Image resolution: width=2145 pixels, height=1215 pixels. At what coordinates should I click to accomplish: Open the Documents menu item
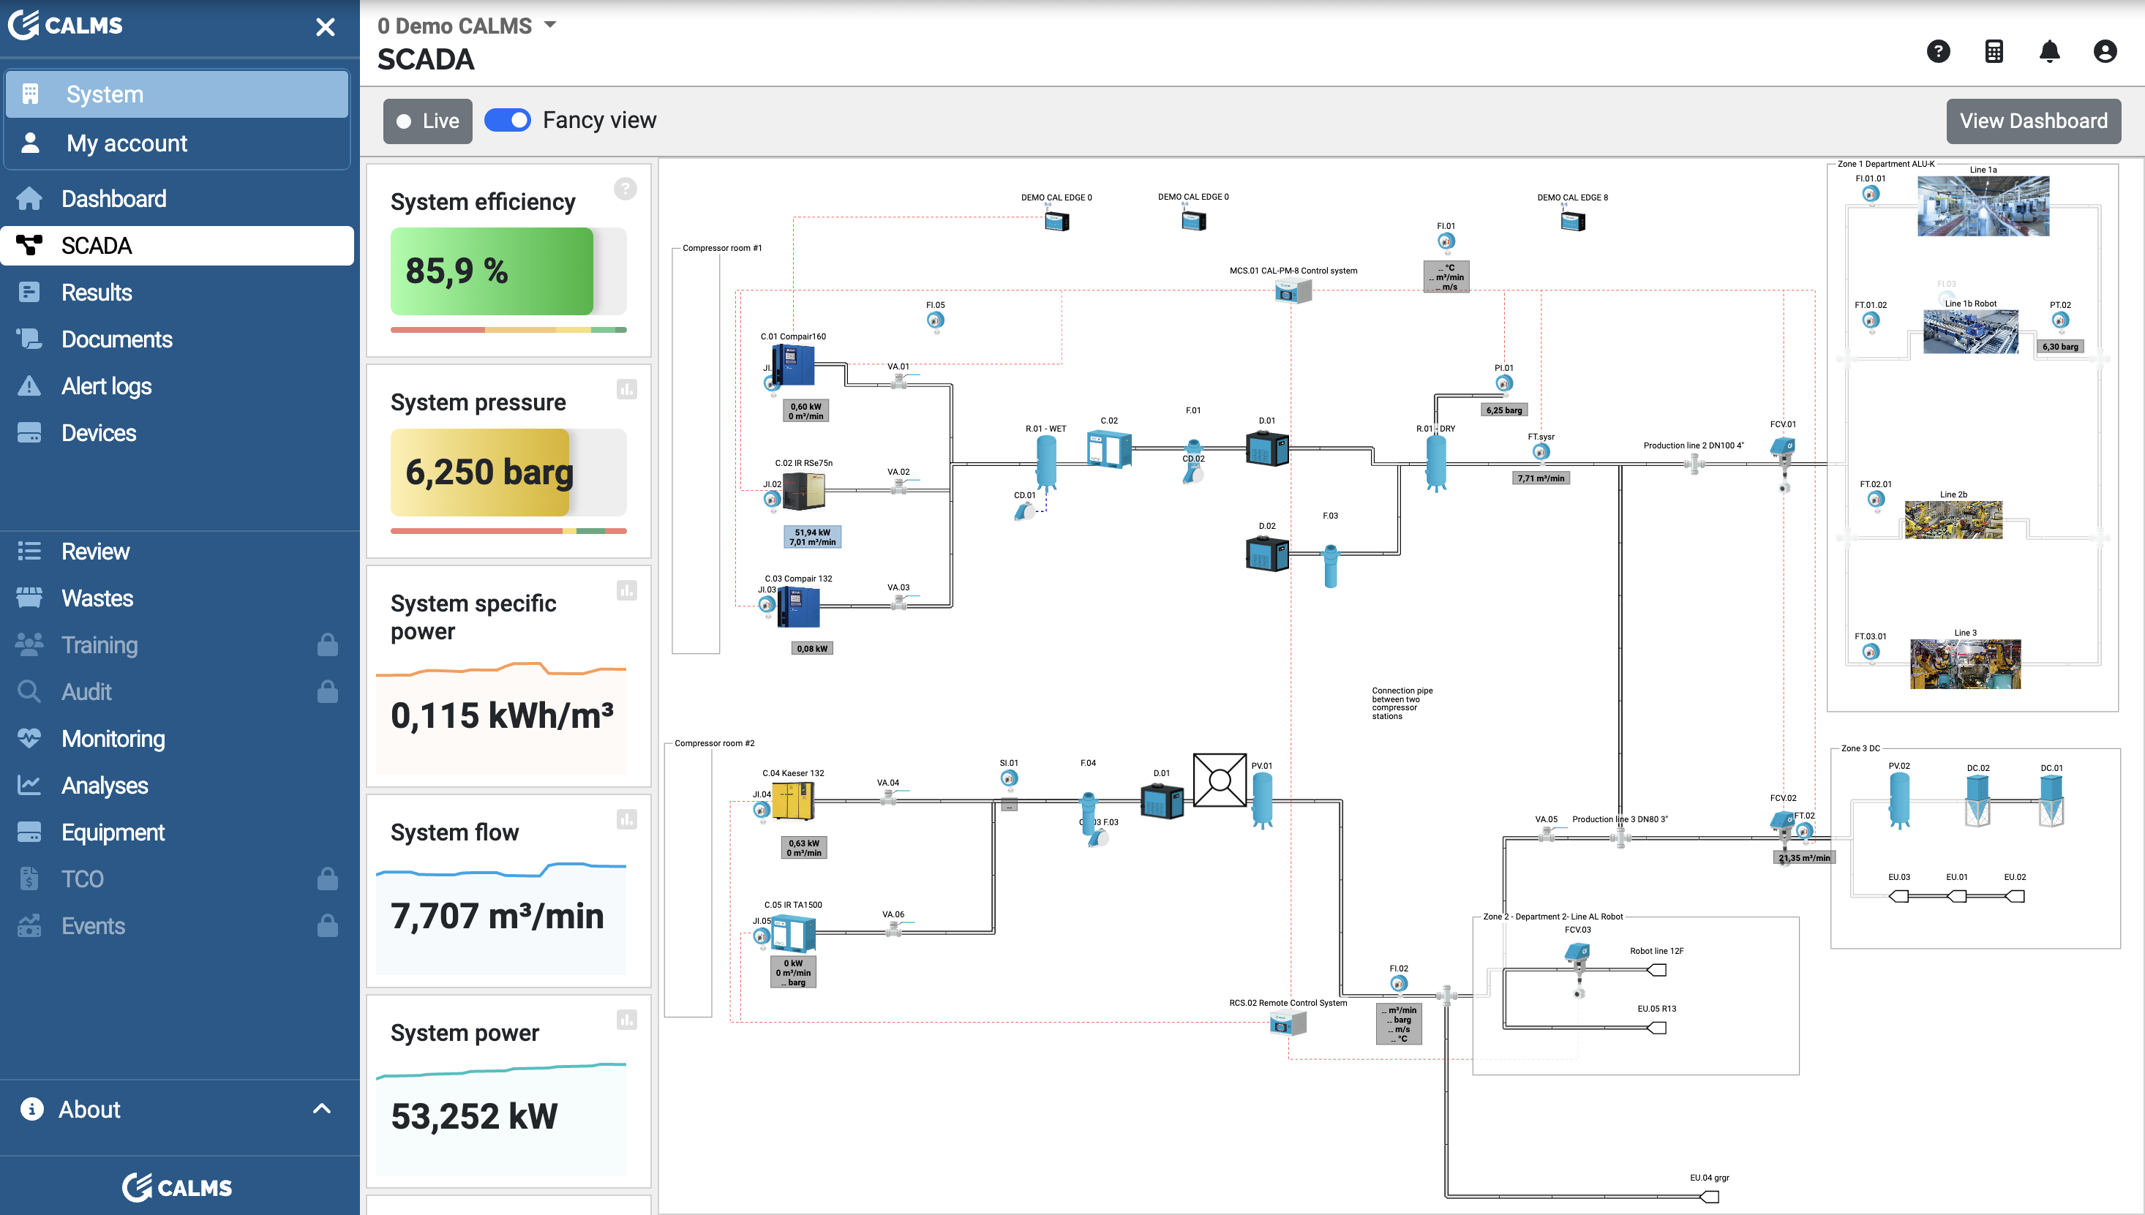tap(178, 339)
